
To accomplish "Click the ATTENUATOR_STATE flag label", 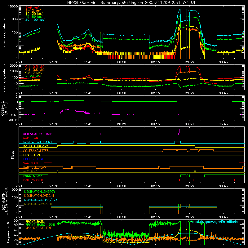I will coord(38,134).
